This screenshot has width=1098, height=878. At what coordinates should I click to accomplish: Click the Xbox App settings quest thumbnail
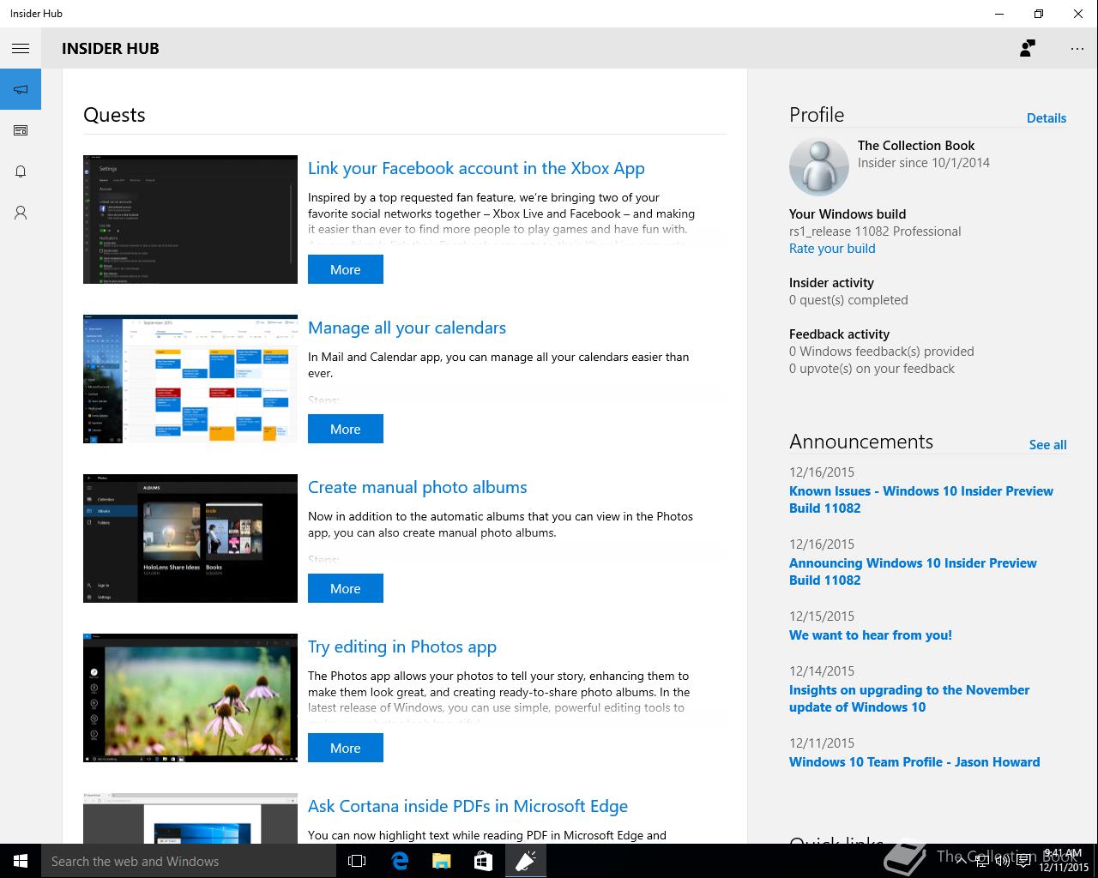[x=190, y=219]
